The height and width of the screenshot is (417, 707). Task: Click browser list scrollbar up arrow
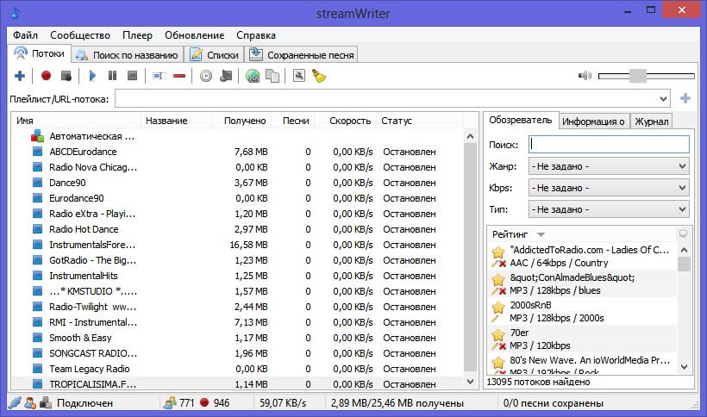pyautogui.click(x=684, y=250)
